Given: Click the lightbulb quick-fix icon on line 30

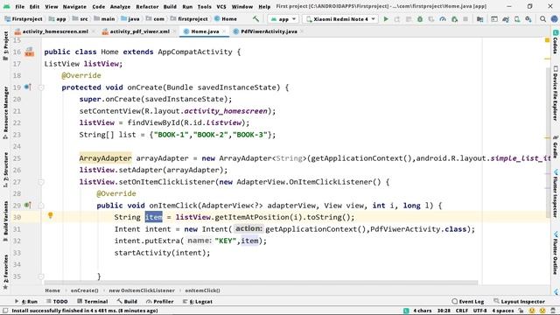Looking at the screenshot, I should 51,215.
